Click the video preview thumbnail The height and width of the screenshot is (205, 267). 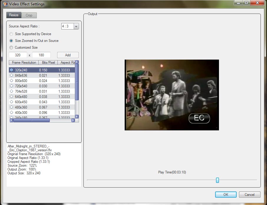tap(172, 95)
